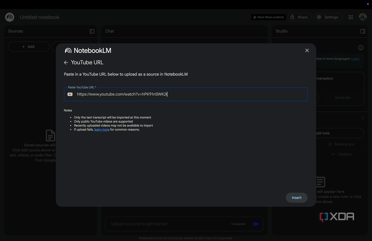Open the Google apps grid

351,17
